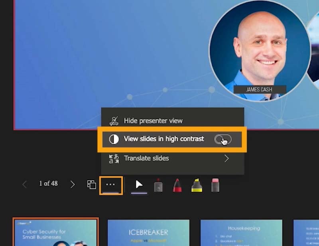Choose Translate slides menu entry

[173, 158]
